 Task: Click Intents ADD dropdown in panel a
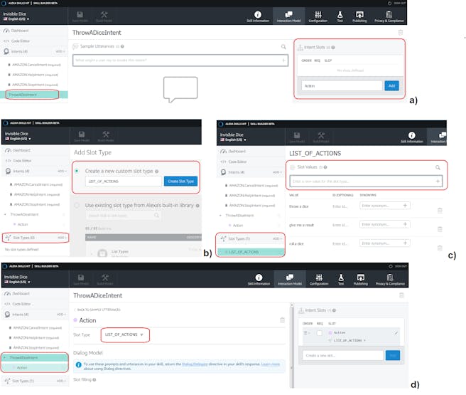point(60,51)
